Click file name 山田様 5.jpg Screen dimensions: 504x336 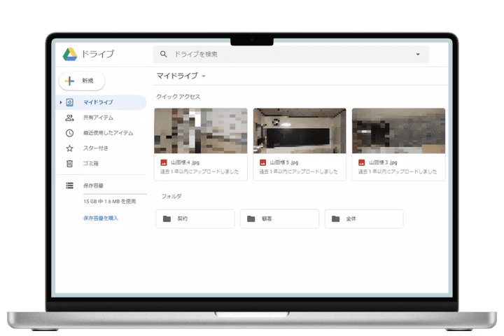(x=284, y=162)
